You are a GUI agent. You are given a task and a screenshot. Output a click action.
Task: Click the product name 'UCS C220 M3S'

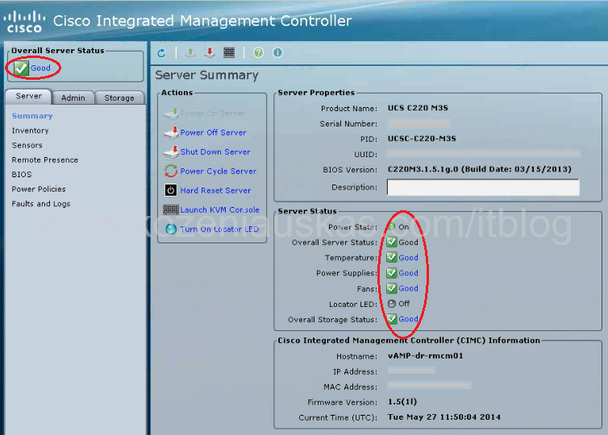(418, 108)
